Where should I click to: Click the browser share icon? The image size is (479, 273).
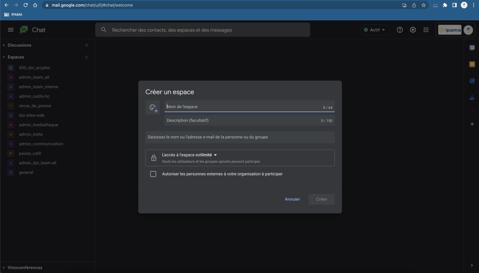(x=414, y=5)
